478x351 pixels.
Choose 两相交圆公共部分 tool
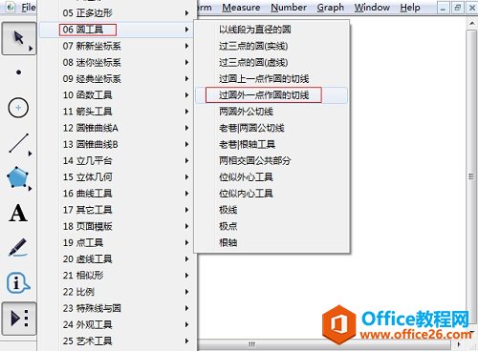272,161
